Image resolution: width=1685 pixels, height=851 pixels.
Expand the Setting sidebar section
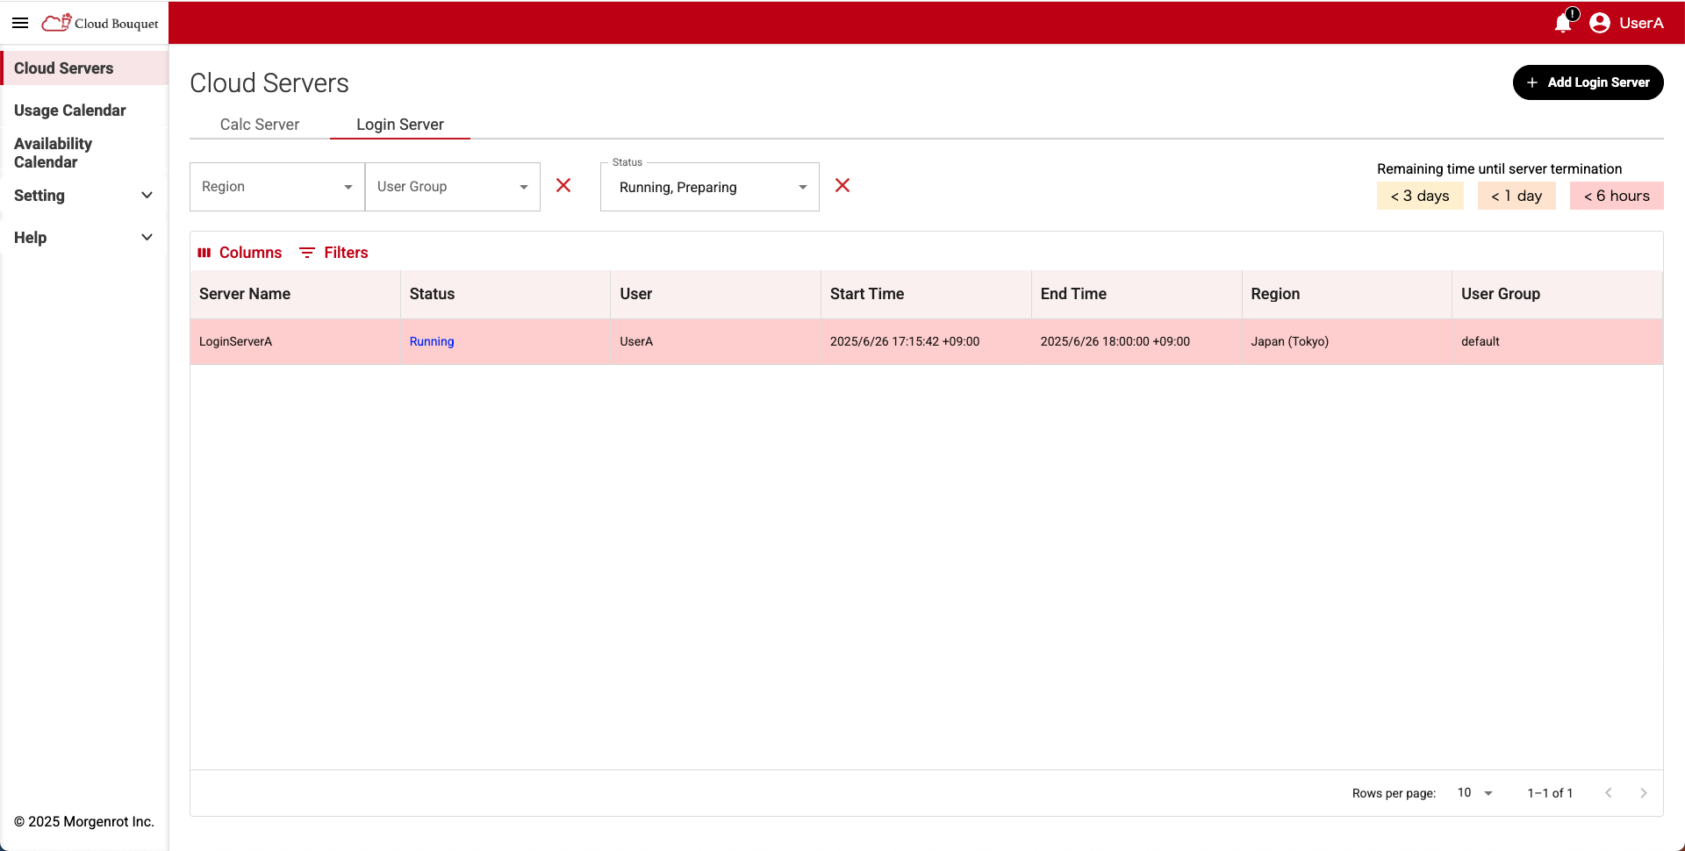click(x=85, y=196)
